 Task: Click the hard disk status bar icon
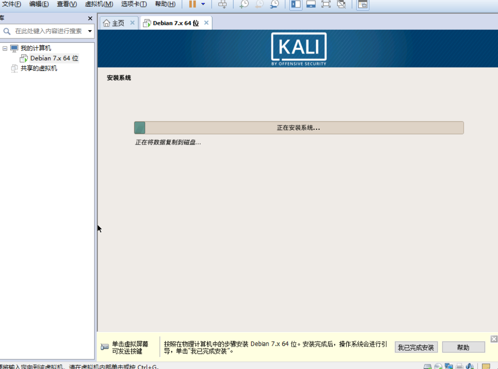428,366
